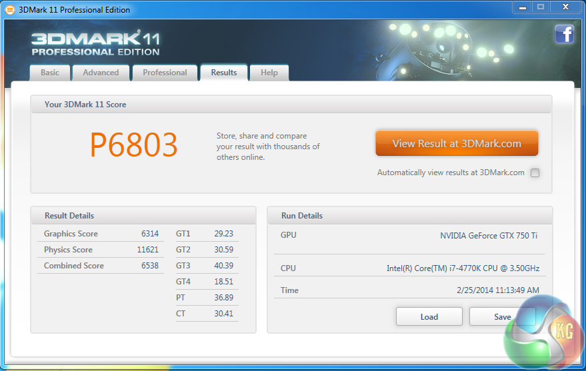The image size is (586, 371).
Task: Click the PT label
Action: coord(180,298)
